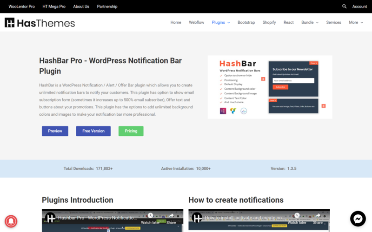Image resolution: width=372 pixels, height=232 pixels.
Task: Open About Us link
Action: 81,7
